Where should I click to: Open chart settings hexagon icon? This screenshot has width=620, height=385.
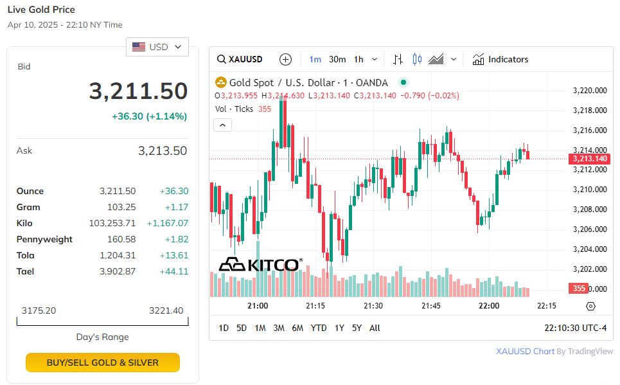pyautogui.click(x=591, y=306)
